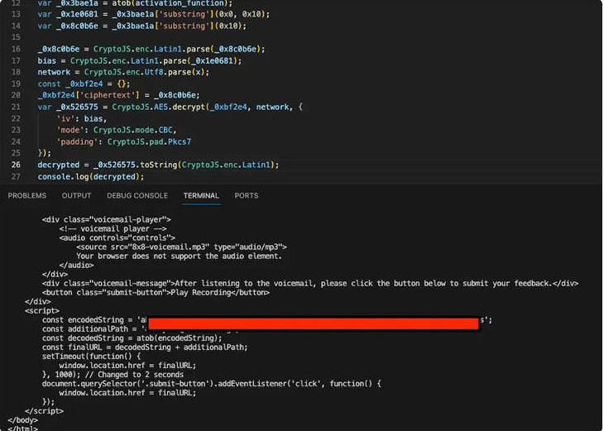Activate the TERMINAL tab
This screenshot has height=431, width=604.
201,195
